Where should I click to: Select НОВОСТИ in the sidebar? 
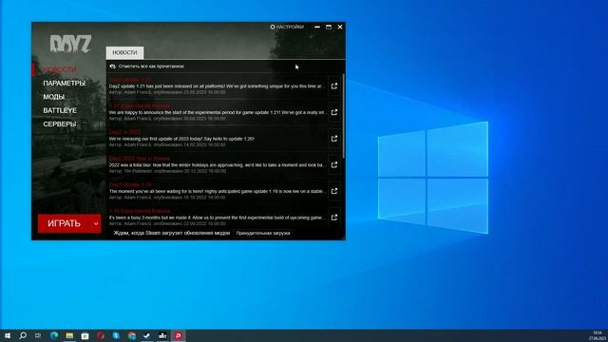[x=60, y=69]
